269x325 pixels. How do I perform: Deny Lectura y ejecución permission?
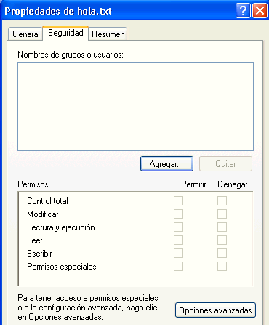click(222, 227)
